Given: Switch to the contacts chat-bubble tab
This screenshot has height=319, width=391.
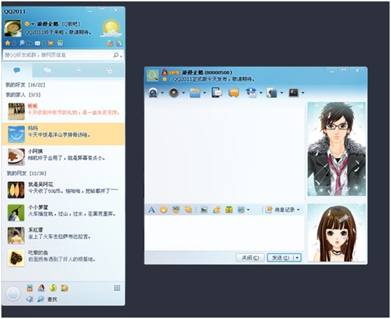Looking at the screenshot, I should 17,71.
